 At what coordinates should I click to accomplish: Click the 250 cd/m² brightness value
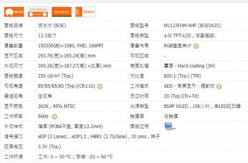point(56,76)
